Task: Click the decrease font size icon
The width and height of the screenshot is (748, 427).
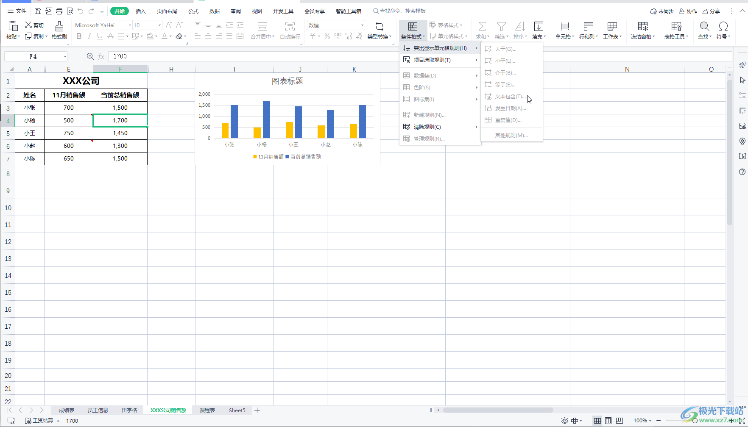Action: pos(179,25)
